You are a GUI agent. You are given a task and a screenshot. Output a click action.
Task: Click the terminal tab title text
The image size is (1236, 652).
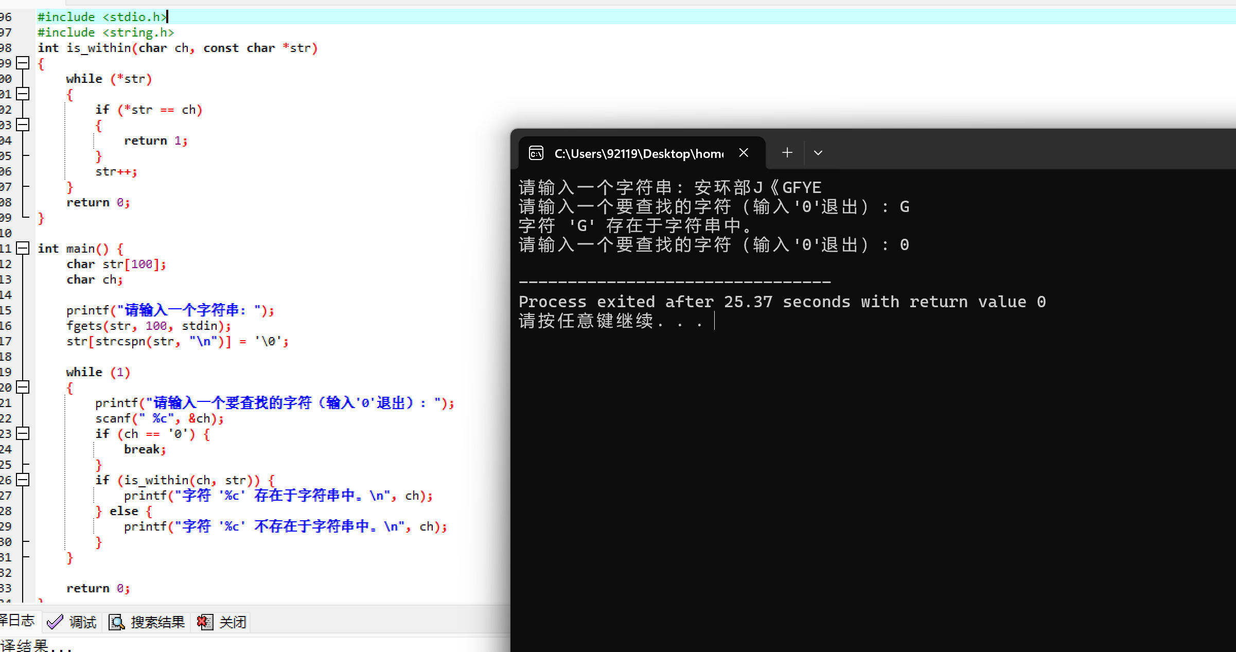click(638, 153)
